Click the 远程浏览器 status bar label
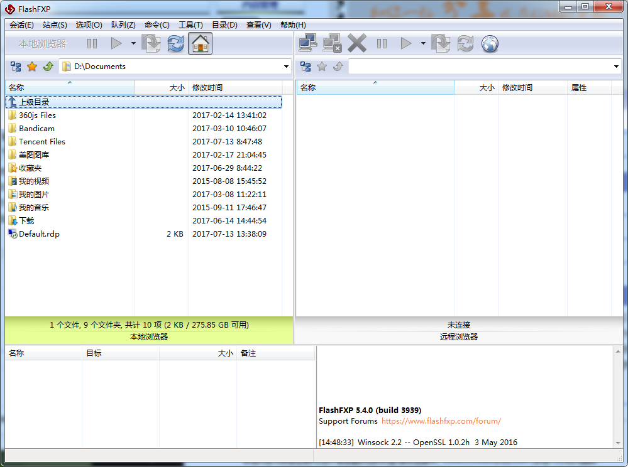Screen dimensions: 628x467 tap(459, 337)
